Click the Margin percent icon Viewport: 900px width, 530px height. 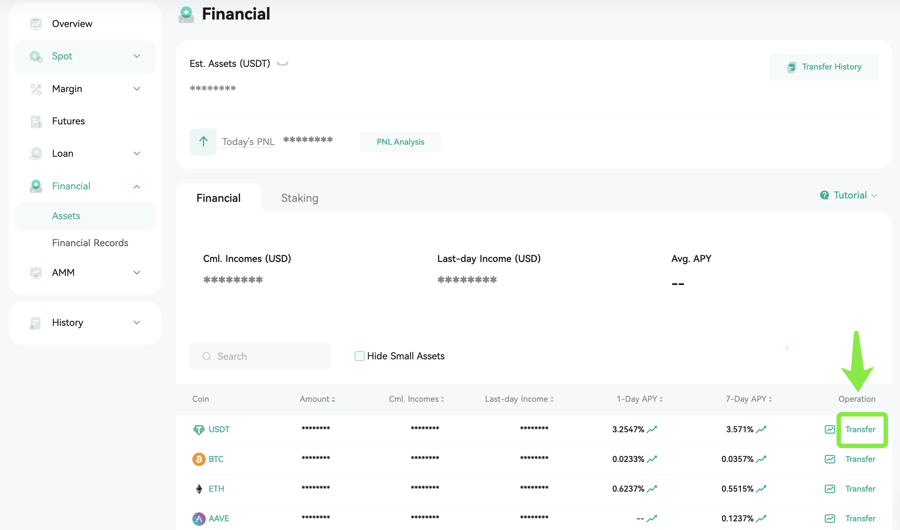[x=36, y=89]
